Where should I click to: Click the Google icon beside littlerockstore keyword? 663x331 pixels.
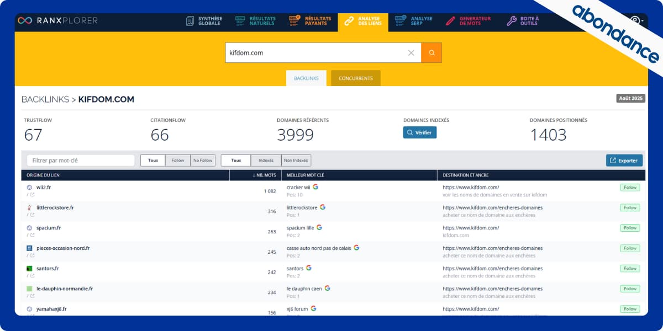tap(323, 207)
